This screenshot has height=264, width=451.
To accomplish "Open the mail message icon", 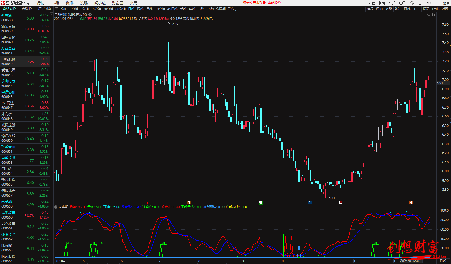I will tap(429, 3).
